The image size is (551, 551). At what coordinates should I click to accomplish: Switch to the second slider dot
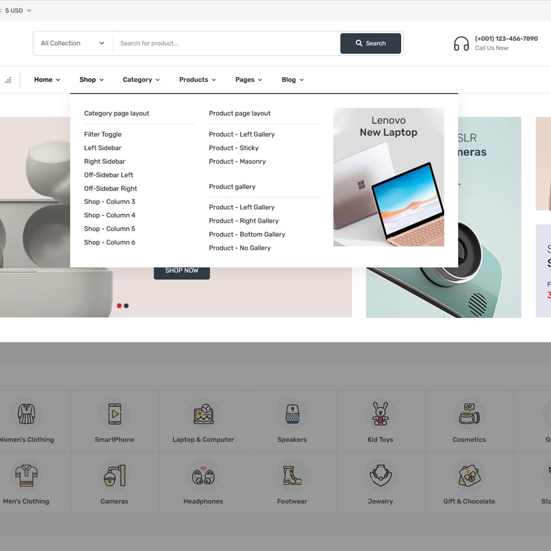126,306
